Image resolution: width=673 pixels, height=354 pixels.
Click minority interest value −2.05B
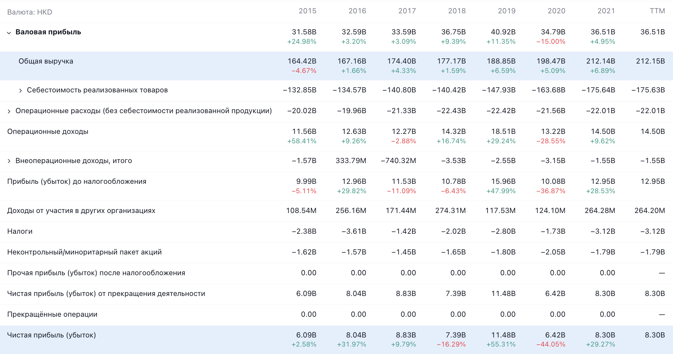pyautogui.click(x=553, y=252)
